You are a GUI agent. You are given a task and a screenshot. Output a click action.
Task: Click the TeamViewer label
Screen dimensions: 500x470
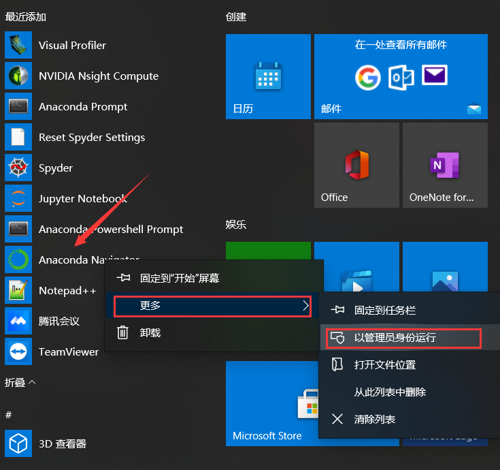(69, 352)
